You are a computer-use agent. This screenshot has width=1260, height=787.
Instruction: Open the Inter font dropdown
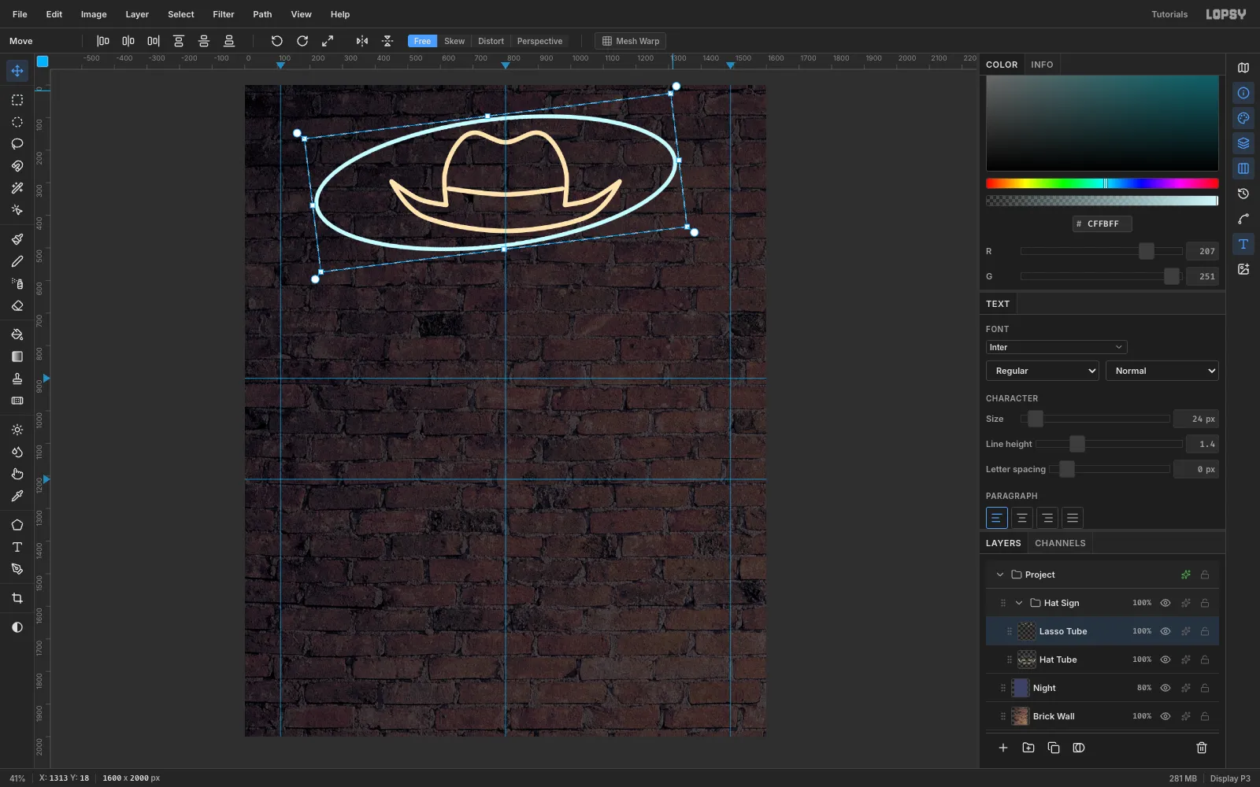pyautogui.click(x=1056, y=347)
